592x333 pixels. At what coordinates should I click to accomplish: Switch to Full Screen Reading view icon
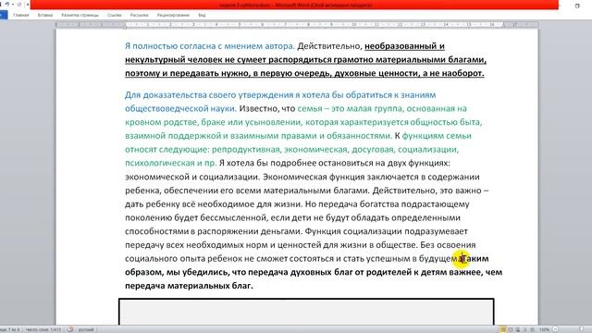(511, 329)
